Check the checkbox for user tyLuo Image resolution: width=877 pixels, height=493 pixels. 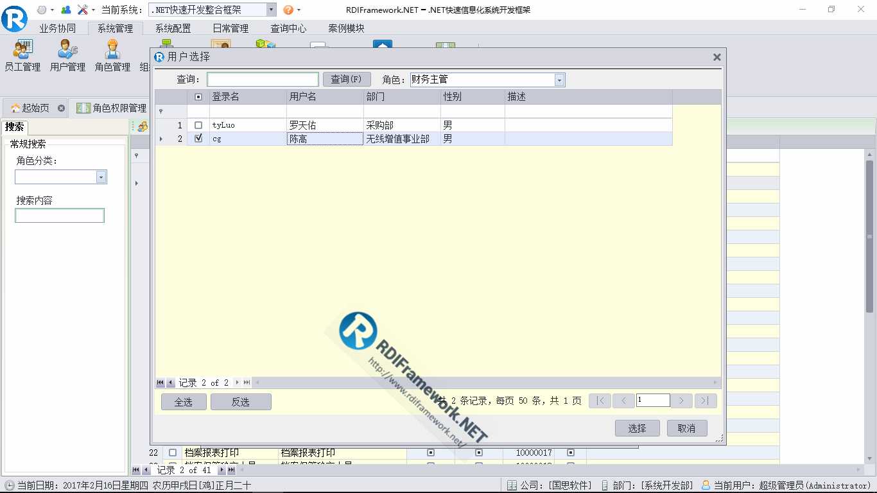[198, 125]
